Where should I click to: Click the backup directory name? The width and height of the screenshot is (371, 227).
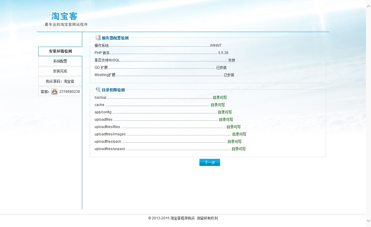click(100, 97)
